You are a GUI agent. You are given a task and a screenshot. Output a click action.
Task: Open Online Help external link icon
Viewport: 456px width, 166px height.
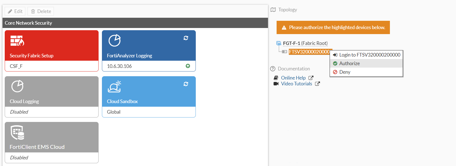pyautogui.click(x=311, y=78)
